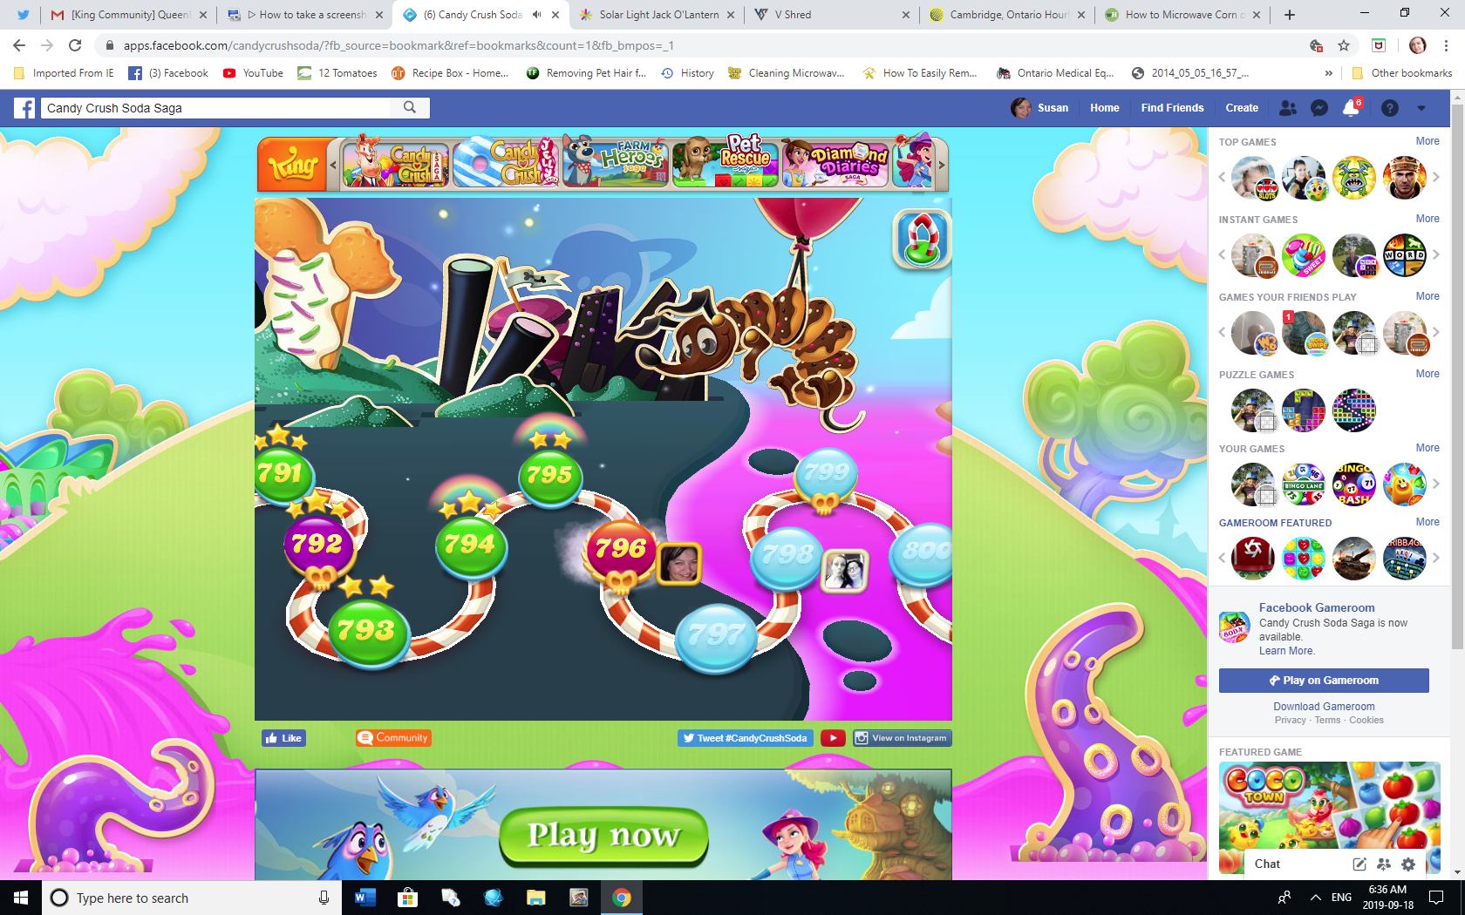Launch Candy Crush Jelly from game bar
Viewport: 1465px width, 915px height.
point(507,162)
